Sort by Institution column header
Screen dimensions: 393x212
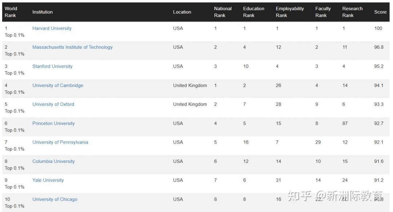[42, 12]
